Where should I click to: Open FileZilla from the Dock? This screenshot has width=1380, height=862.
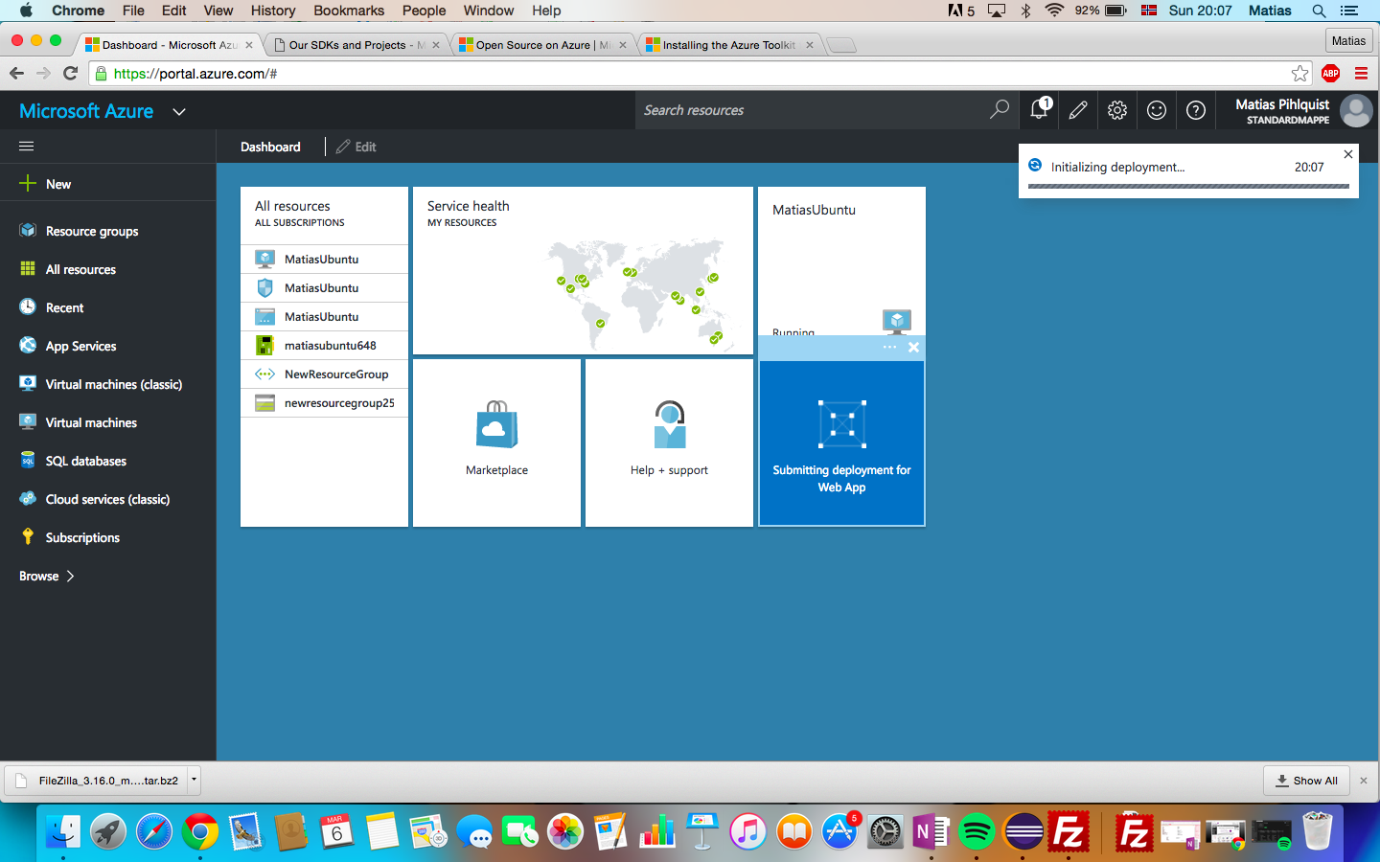point(1068,832)
